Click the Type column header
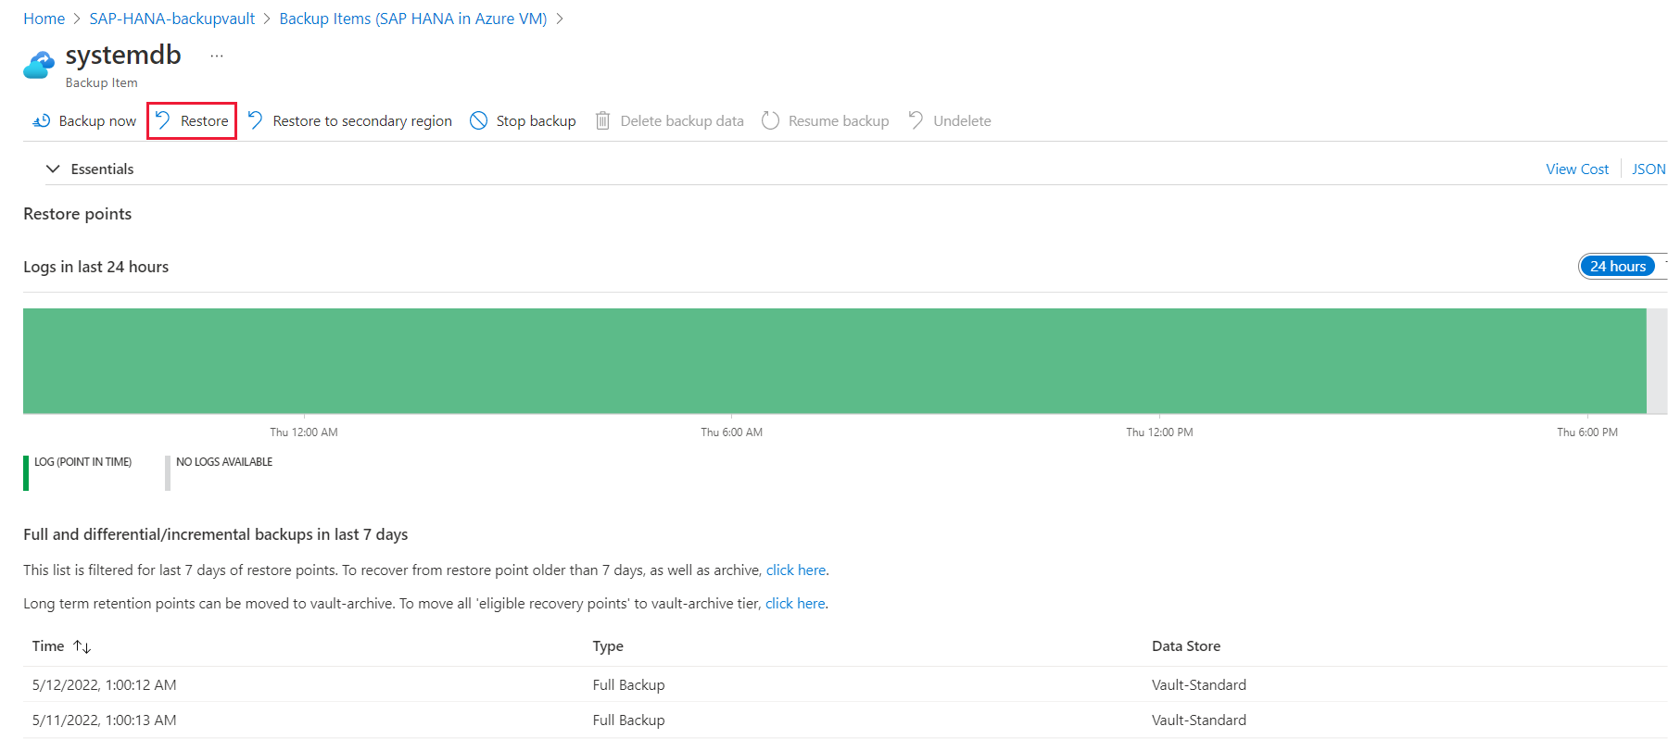Viewport: 1668px width, 739px height. click(608, 646)
